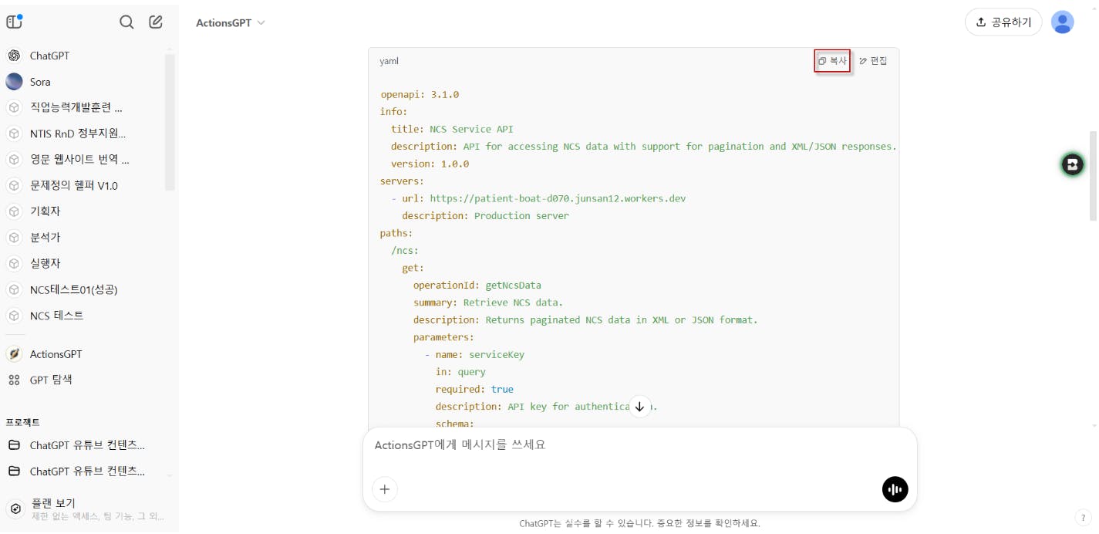Click the plus attachment icon
The width and height of the screenshot is (1099, 534).
pyautogui.click(x=385, y=489)
